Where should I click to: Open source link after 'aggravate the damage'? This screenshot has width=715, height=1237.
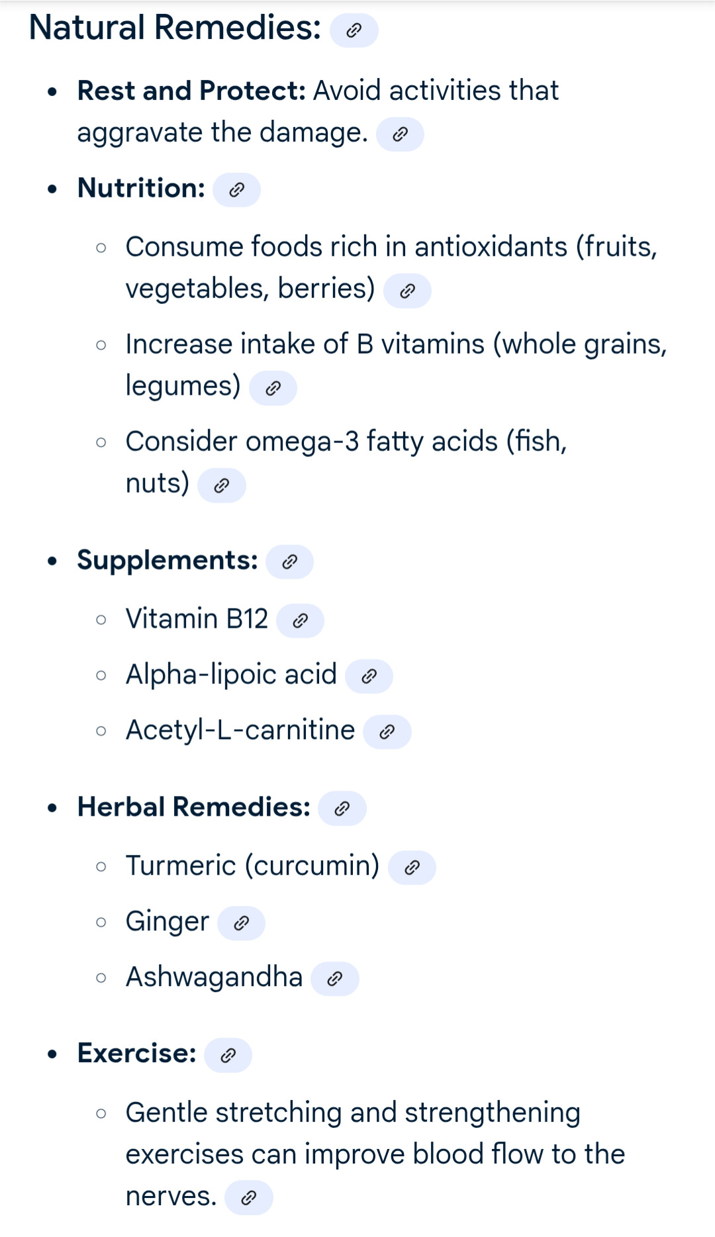pyautogui.click(x=400, y=134)
